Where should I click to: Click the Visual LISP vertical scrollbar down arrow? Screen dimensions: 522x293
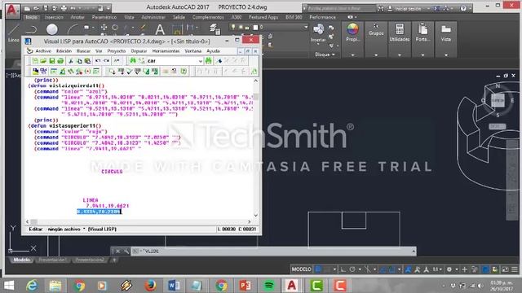coord(255,215)
